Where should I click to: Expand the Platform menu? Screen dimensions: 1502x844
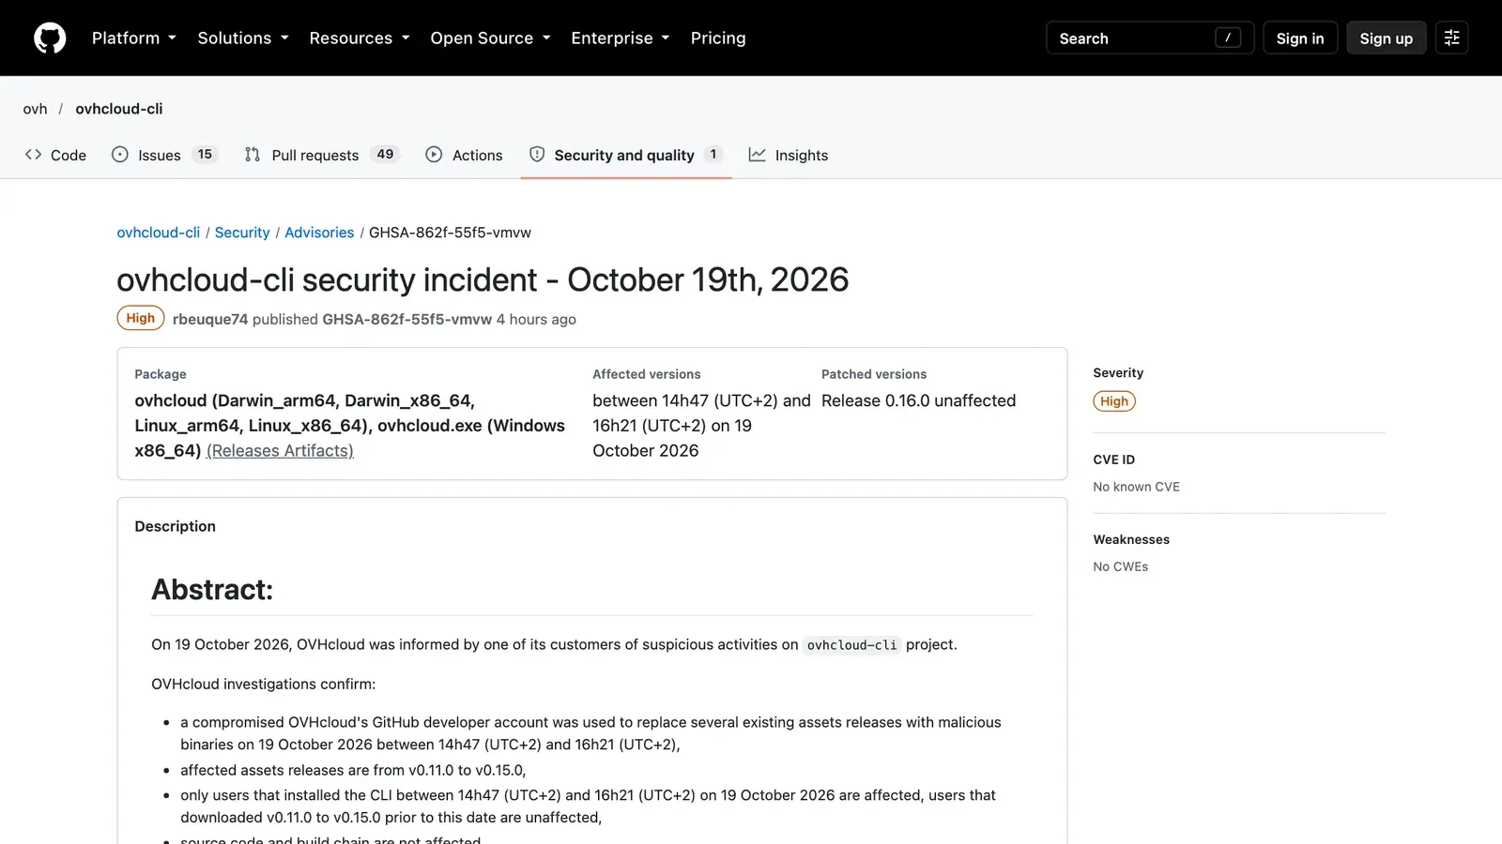133,38
